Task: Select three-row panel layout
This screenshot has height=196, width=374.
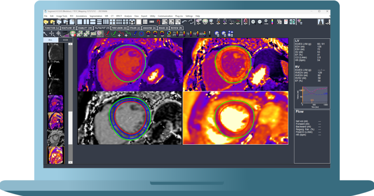Action: (x=99, y=22)
